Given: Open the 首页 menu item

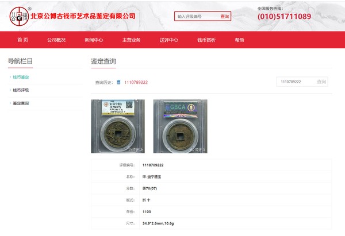Looking at the screenshot, I should 22,40.
